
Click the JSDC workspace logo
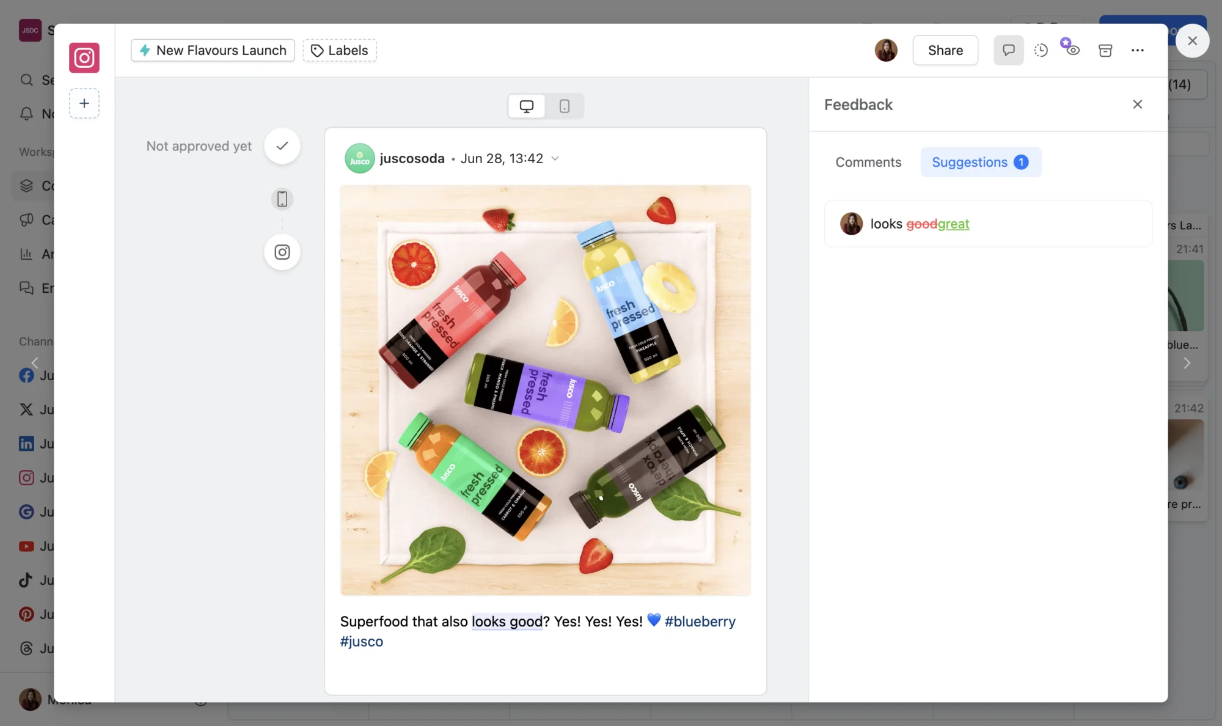(30, 31)
